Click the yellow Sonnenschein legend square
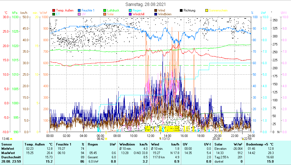291x165 pixels. pos(207,11)
